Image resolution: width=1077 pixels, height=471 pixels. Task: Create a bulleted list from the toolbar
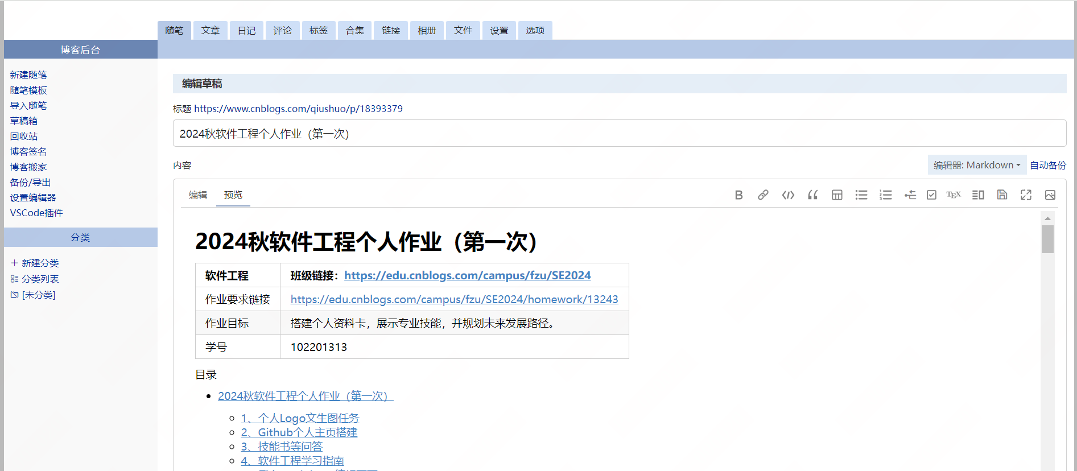tap(861, 195)
